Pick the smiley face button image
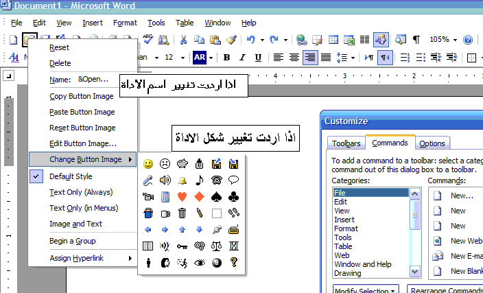This screenshot has height=293, width=483. (148, 164)
